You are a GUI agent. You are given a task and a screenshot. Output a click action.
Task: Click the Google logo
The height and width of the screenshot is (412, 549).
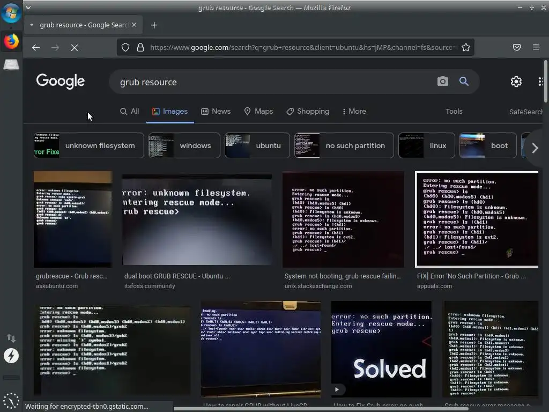[x=60, y=82]
